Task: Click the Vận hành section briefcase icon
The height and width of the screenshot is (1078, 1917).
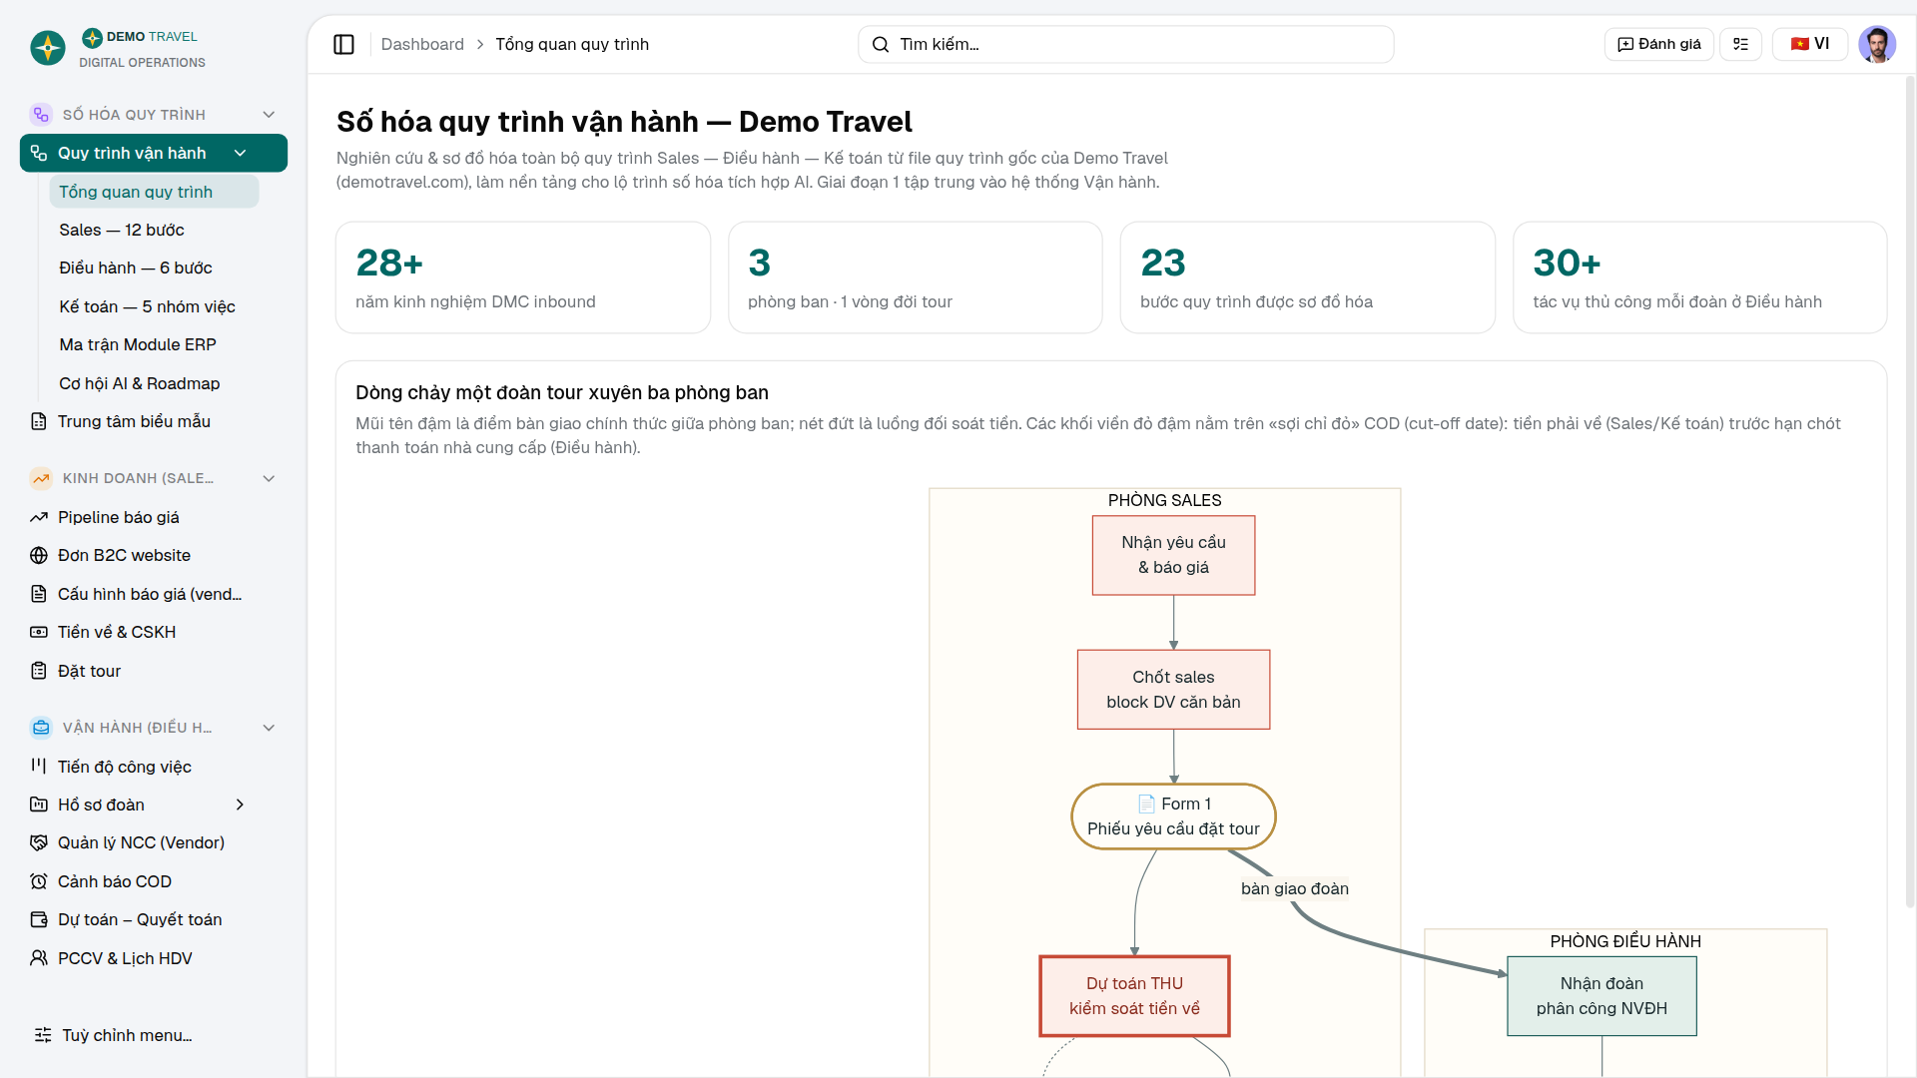Action: click(x=41, y=728)
